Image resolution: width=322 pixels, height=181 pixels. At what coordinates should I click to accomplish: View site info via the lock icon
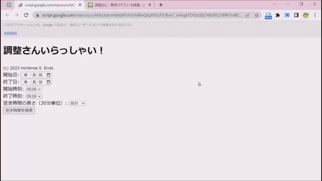click(x=37, y=15)
